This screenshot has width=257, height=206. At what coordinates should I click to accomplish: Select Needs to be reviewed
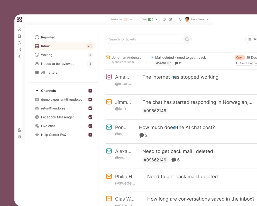63,64
